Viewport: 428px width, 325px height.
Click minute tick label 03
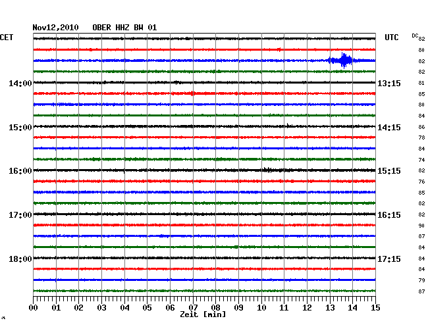click(x=101, y=307)
